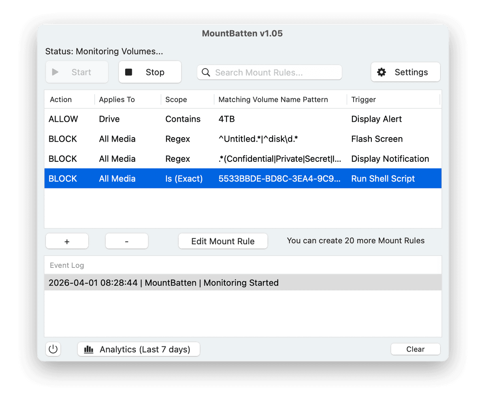Click the magnifying glass search icon
The image size is (486, 411).
coord(206,72)
